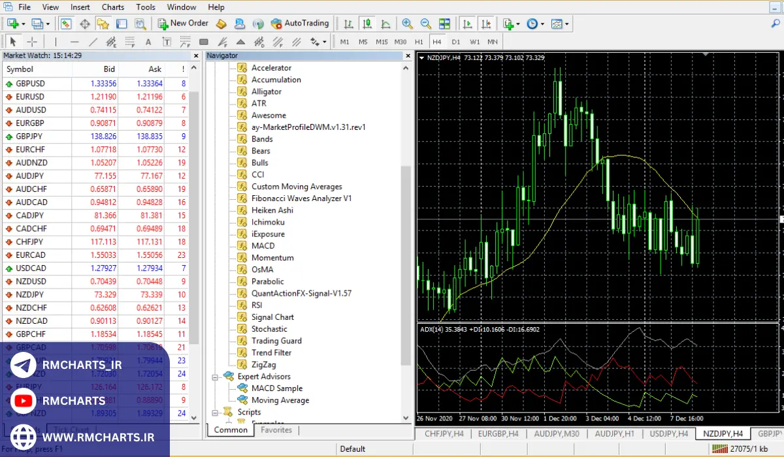Select the Crosshair tool

[x=31, y=42]
